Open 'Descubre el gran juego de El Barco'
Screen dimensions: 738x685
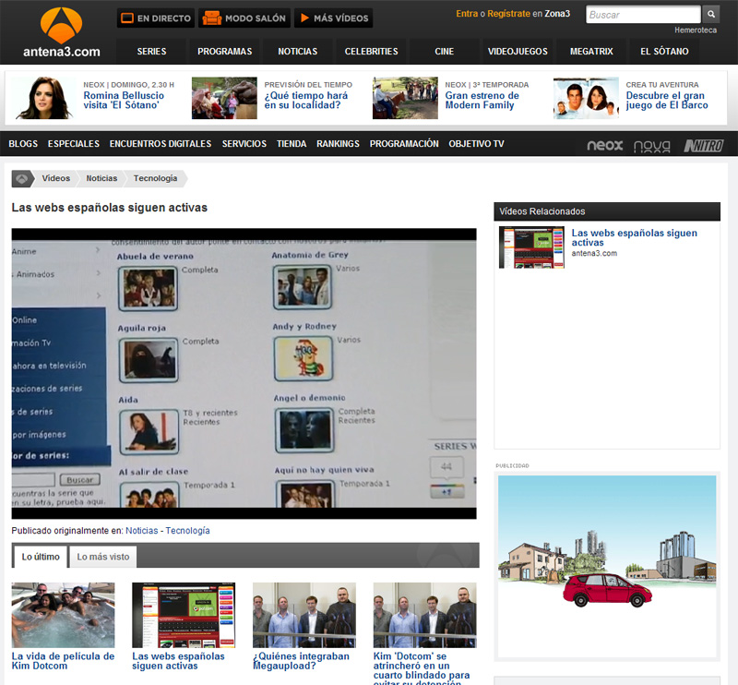tap(667, 101)
